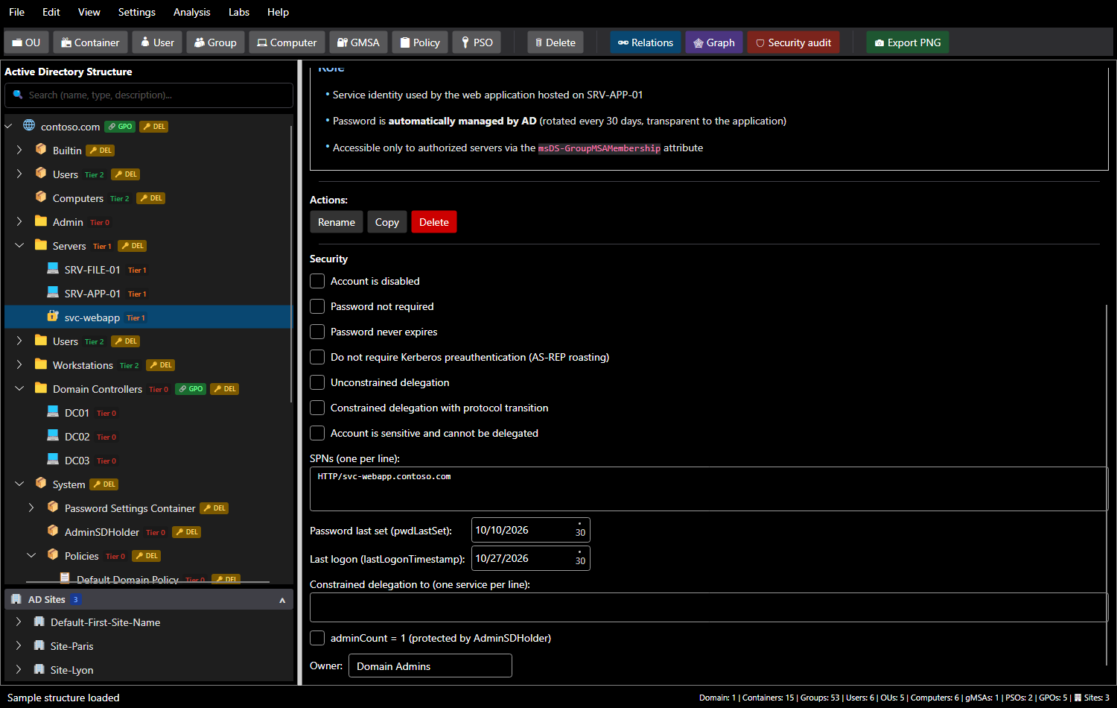1117x708 pixels.
Task: Enable Unconstrained delegation checkbox
Action: tap(317, 382)
